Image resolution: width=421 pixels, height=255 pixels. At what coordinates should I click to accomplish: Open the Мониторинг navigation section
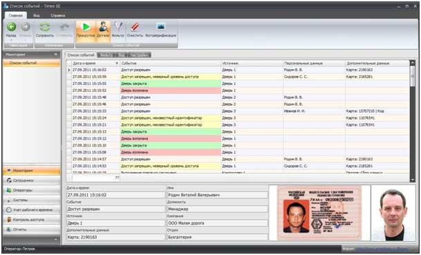pos(32,171)
